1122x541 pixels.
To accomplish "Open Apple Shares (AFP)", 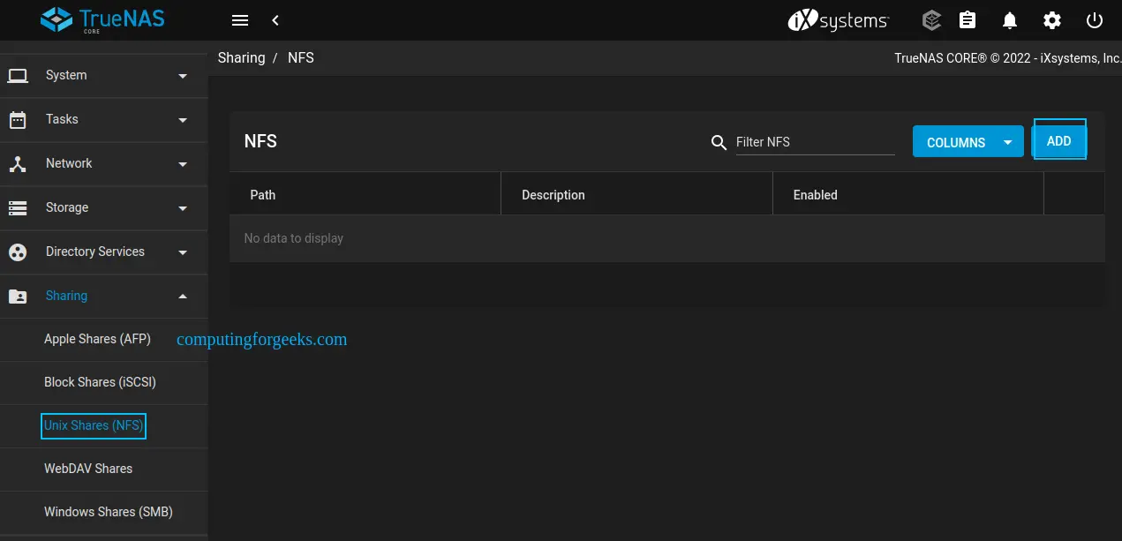I will (x=97, y=339).
